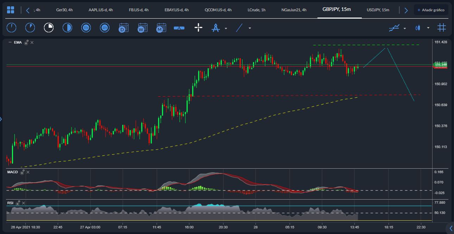
Task: Open MACD indicator settings gear
Action: [x=22, y=172]
